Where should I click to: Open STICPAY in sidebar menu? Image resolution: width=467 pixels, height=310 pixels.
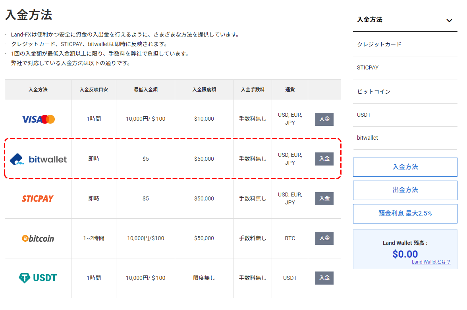tap(405, 67)
